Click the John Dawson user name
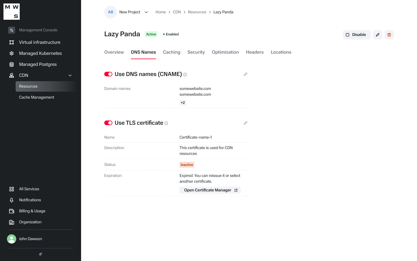The image size is (417, 261). tap(30, 239)
